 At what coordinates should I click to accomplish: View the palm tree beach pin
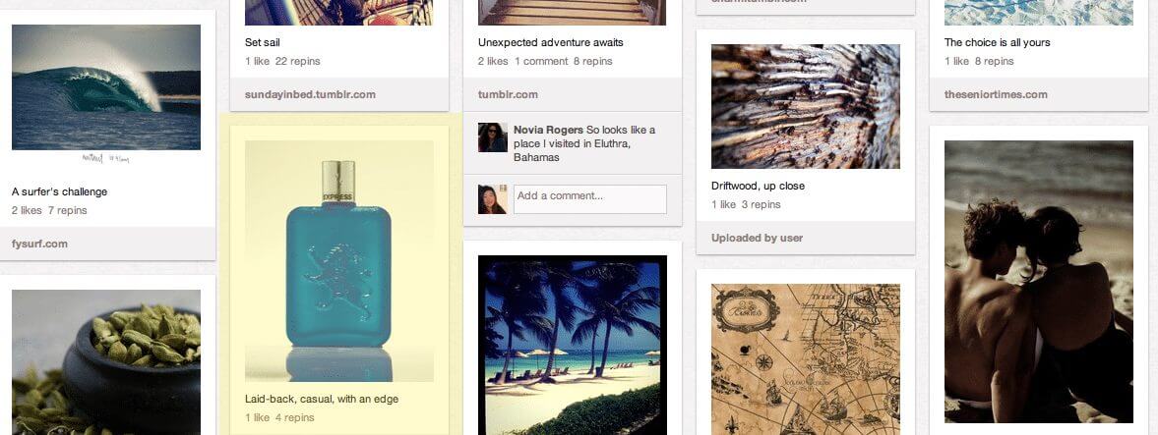(x=573, y=345)
